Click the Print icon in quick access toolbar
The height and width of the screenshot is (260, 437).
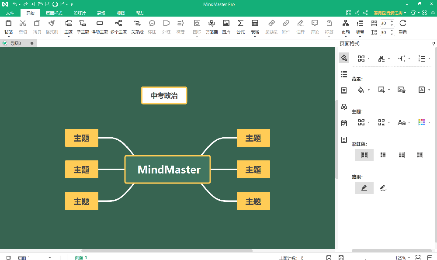(x=55, y=4)
